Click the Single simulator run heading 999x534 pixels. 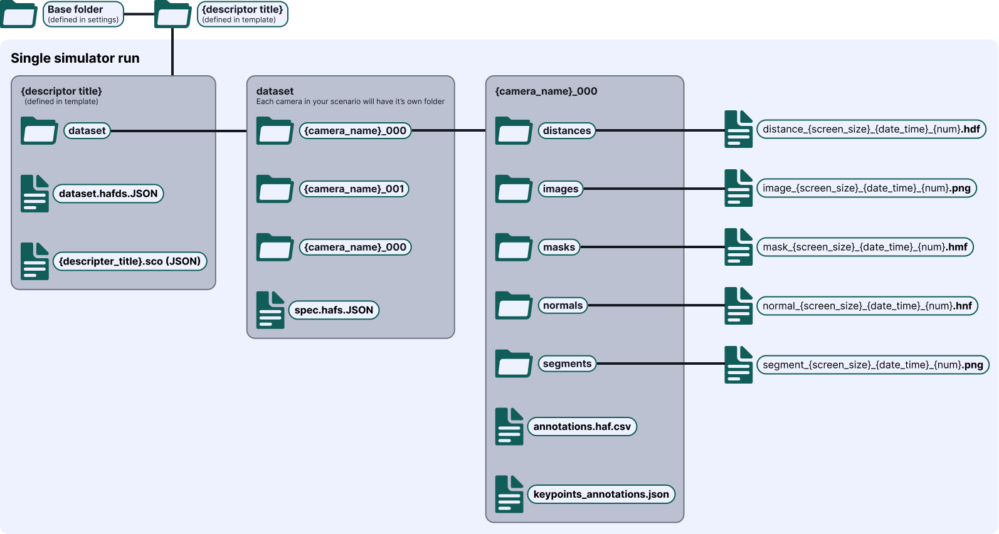[x=75, y=58]
